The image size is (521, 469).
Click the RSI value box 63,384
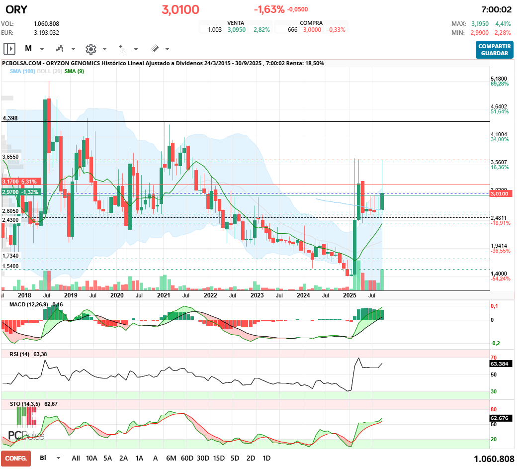tap(500, 364)
